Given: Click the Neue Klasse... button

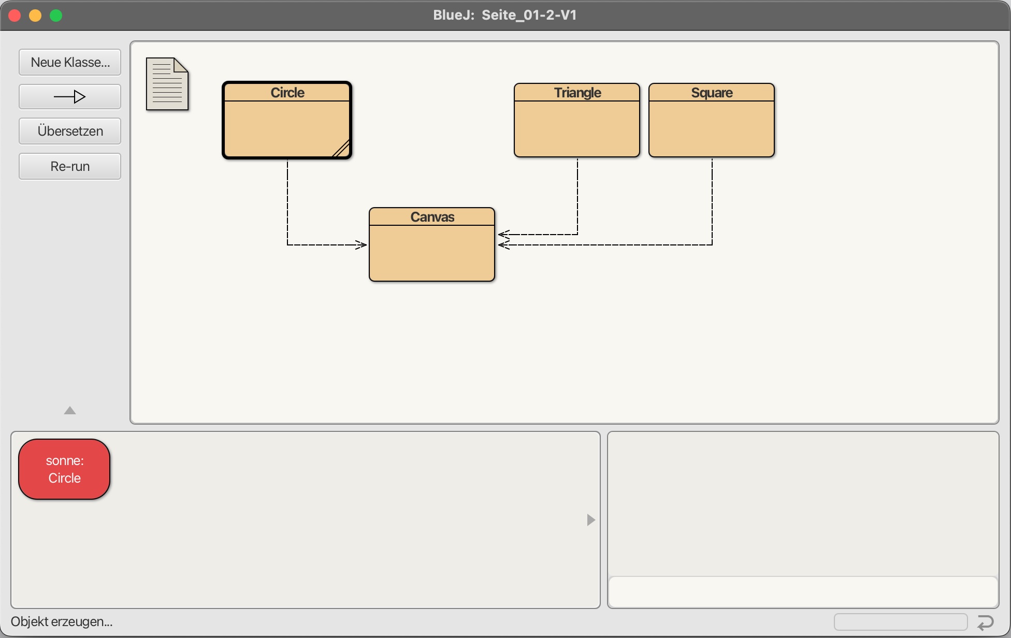Looking at the screenshot, I should coord(70,62).
